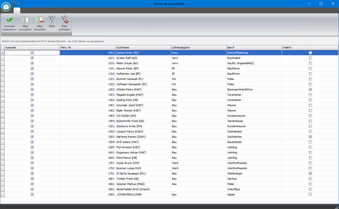Toggle Inaktiv checkbox for Ottolini Pietro
Viewport: 339px width, 209px height.
[310, 89]
